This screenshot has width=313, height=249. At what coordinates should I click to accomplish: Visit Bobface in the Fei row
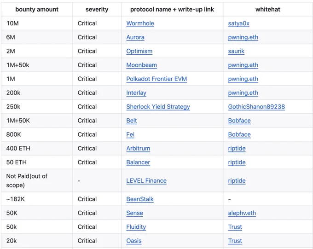click(239, 134)
